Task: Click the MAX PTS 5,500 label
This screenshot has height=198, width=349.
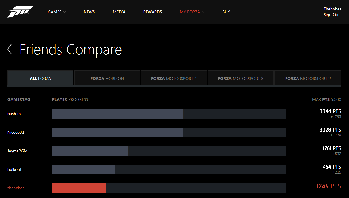Action: 327,99
